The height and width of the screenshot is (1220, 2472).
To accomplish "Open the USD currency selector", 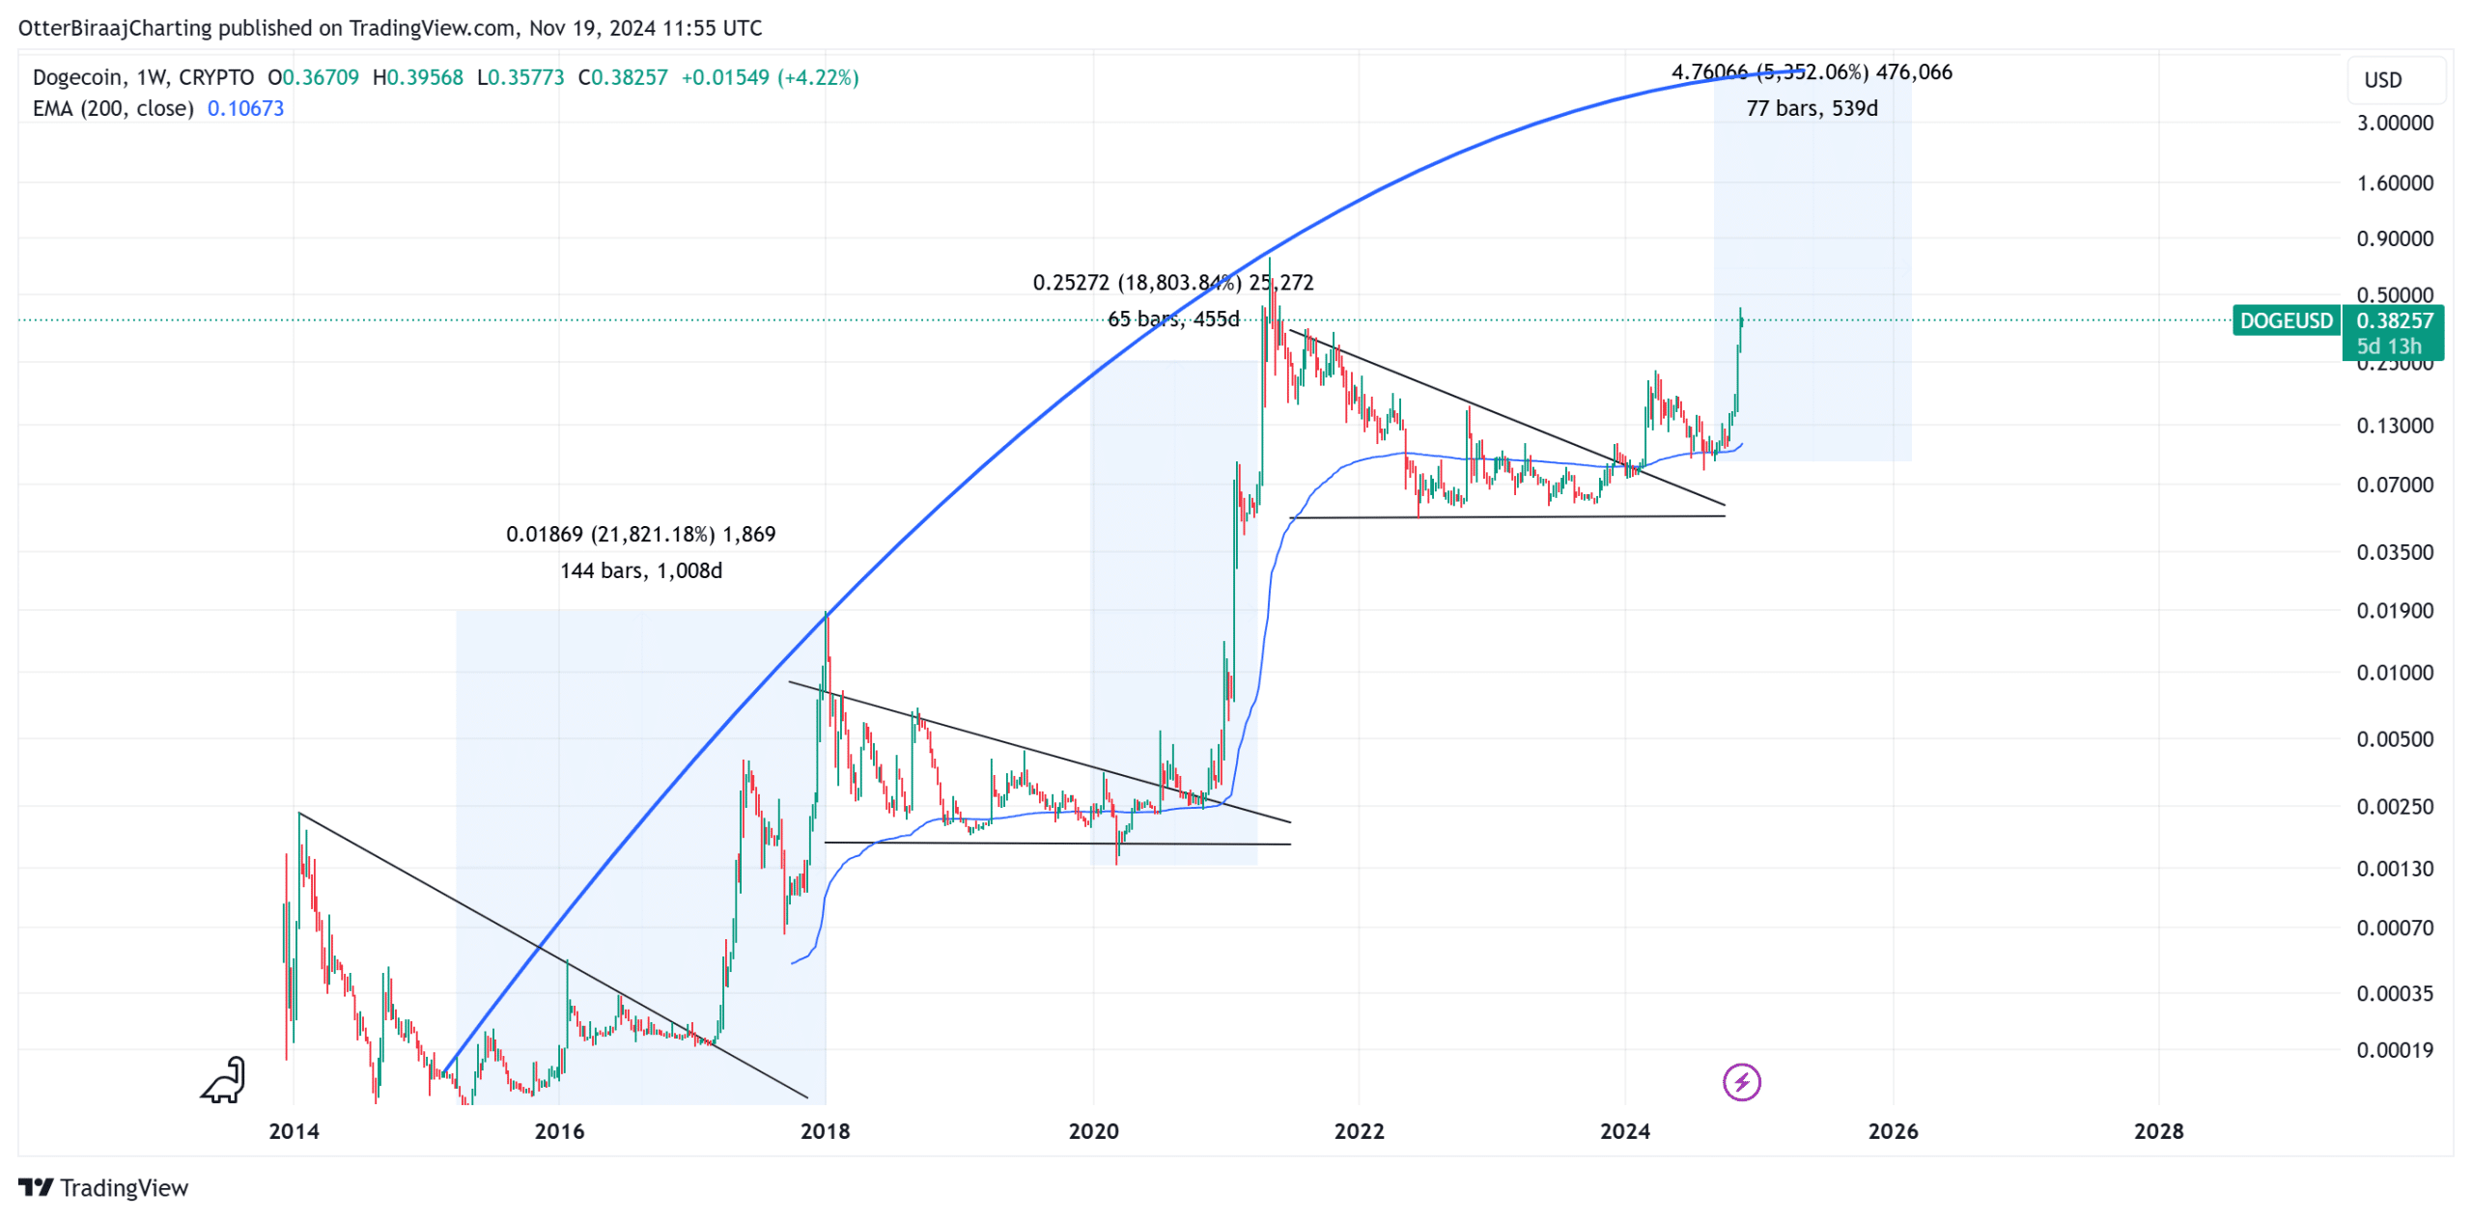I will pyautogui.click(x=2395, y=80).
